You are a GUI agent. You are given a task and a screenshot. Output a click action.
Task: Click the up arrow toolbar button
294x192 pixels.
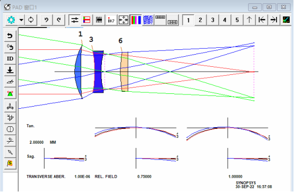(249, 20)
